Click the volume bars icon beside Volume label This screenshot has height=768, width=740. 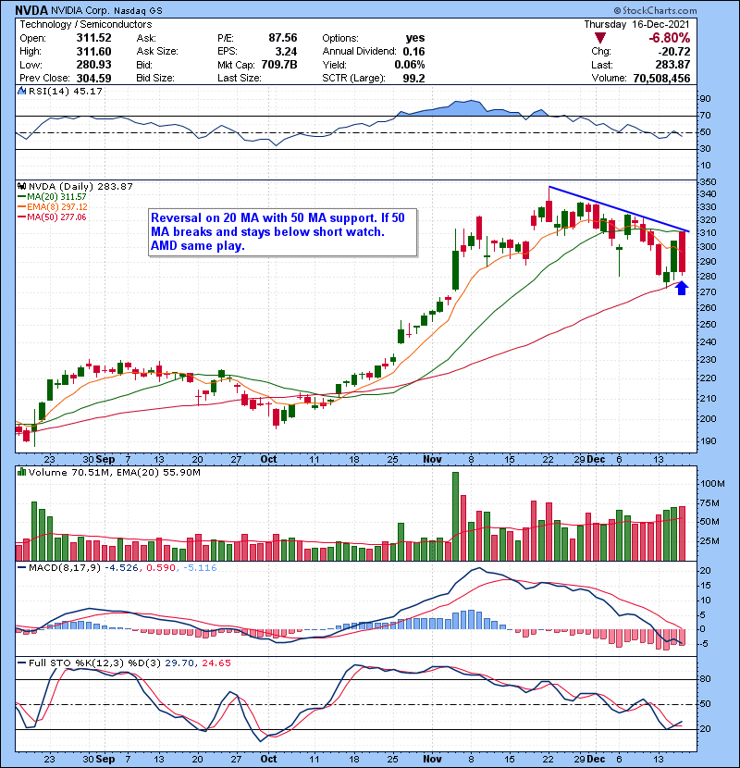pyautogui.click(x=21, y=472)
